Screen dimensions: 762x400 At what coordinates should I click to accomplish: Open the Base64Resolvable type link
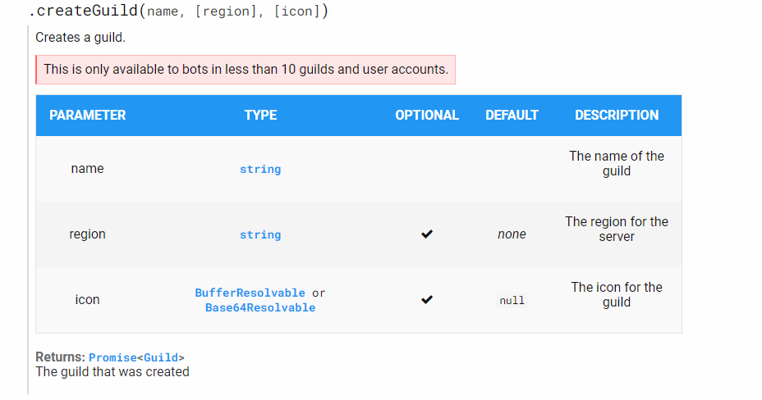[x=260, y=307]
